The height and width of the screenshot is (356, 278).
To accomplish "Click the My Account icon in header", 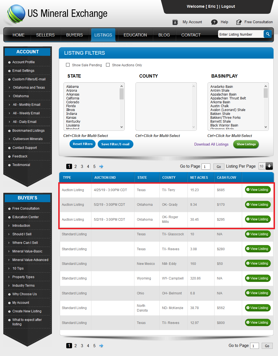I will tap(175, 22).
